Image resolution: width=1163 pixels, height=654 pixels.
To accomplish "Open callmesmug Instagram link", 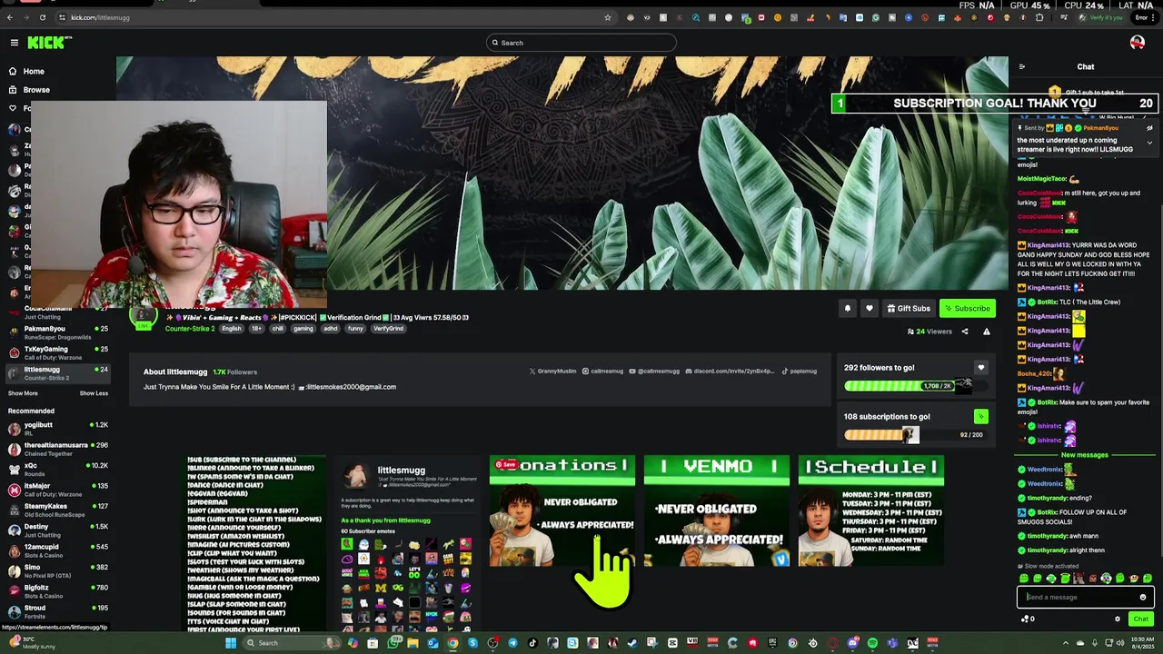I will [x=602, y=371].
